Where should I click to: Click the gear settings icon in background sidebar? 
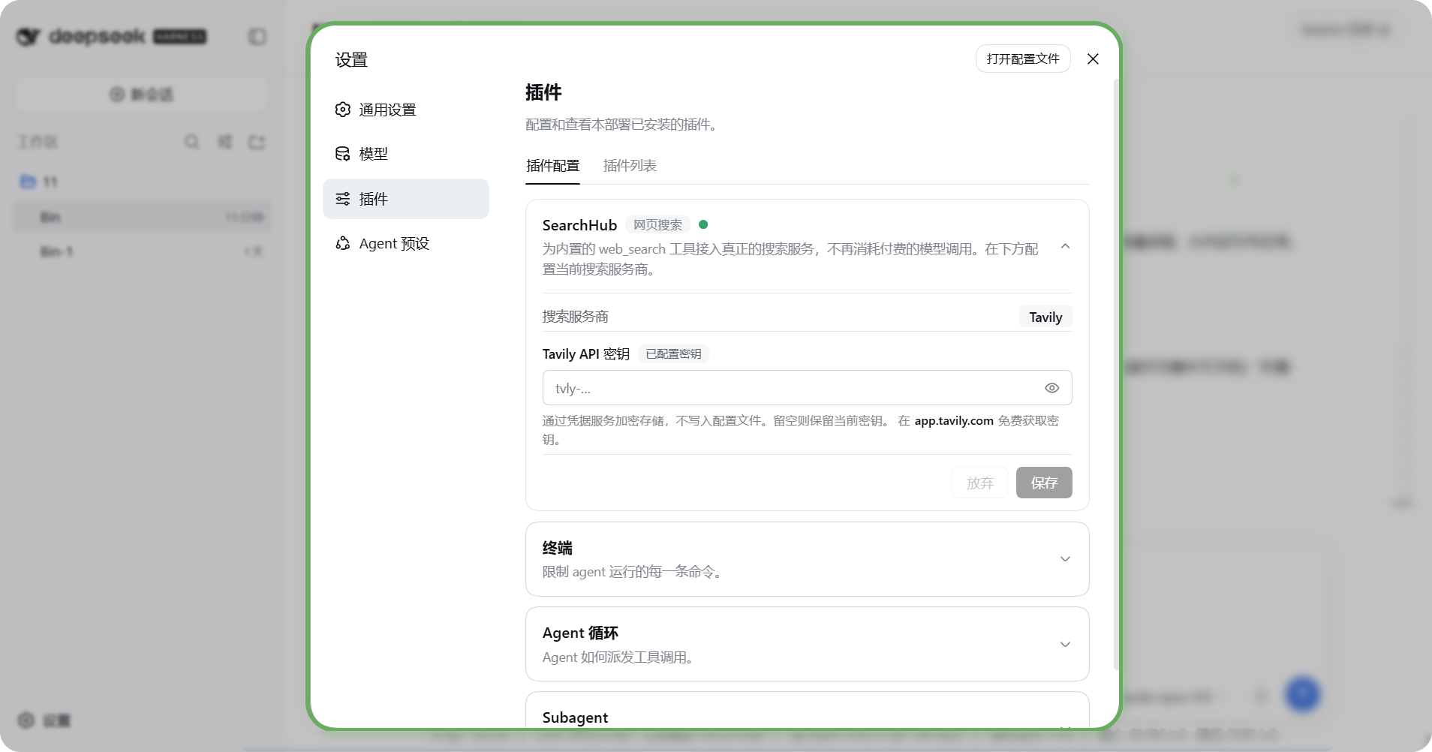pos(26,720)
